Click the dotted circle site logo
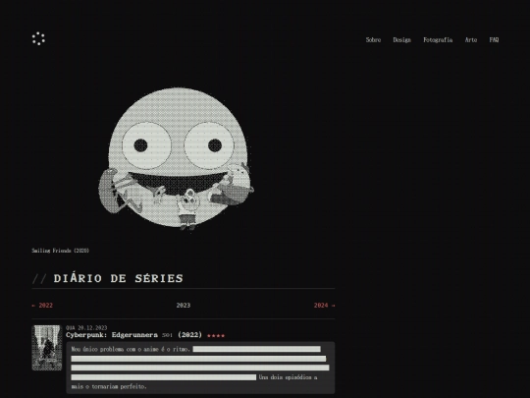 pyautogui.click(x=38, y=38)
